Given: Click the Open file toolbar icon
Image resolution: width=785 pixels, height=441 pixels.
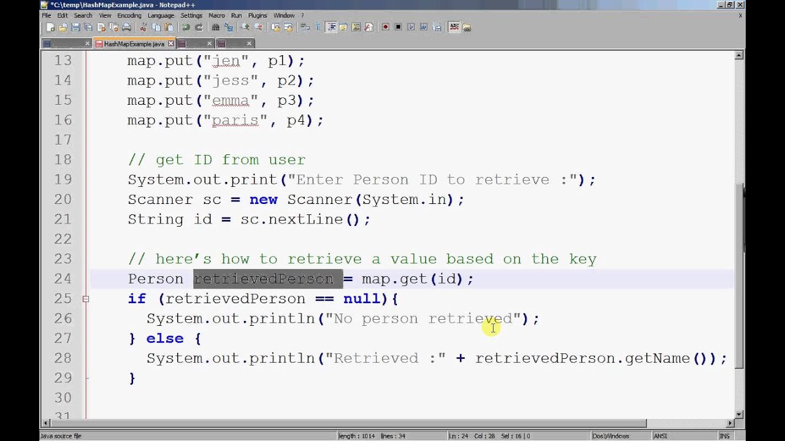Looking at the screenshot, I should click(x=63, y=27).
